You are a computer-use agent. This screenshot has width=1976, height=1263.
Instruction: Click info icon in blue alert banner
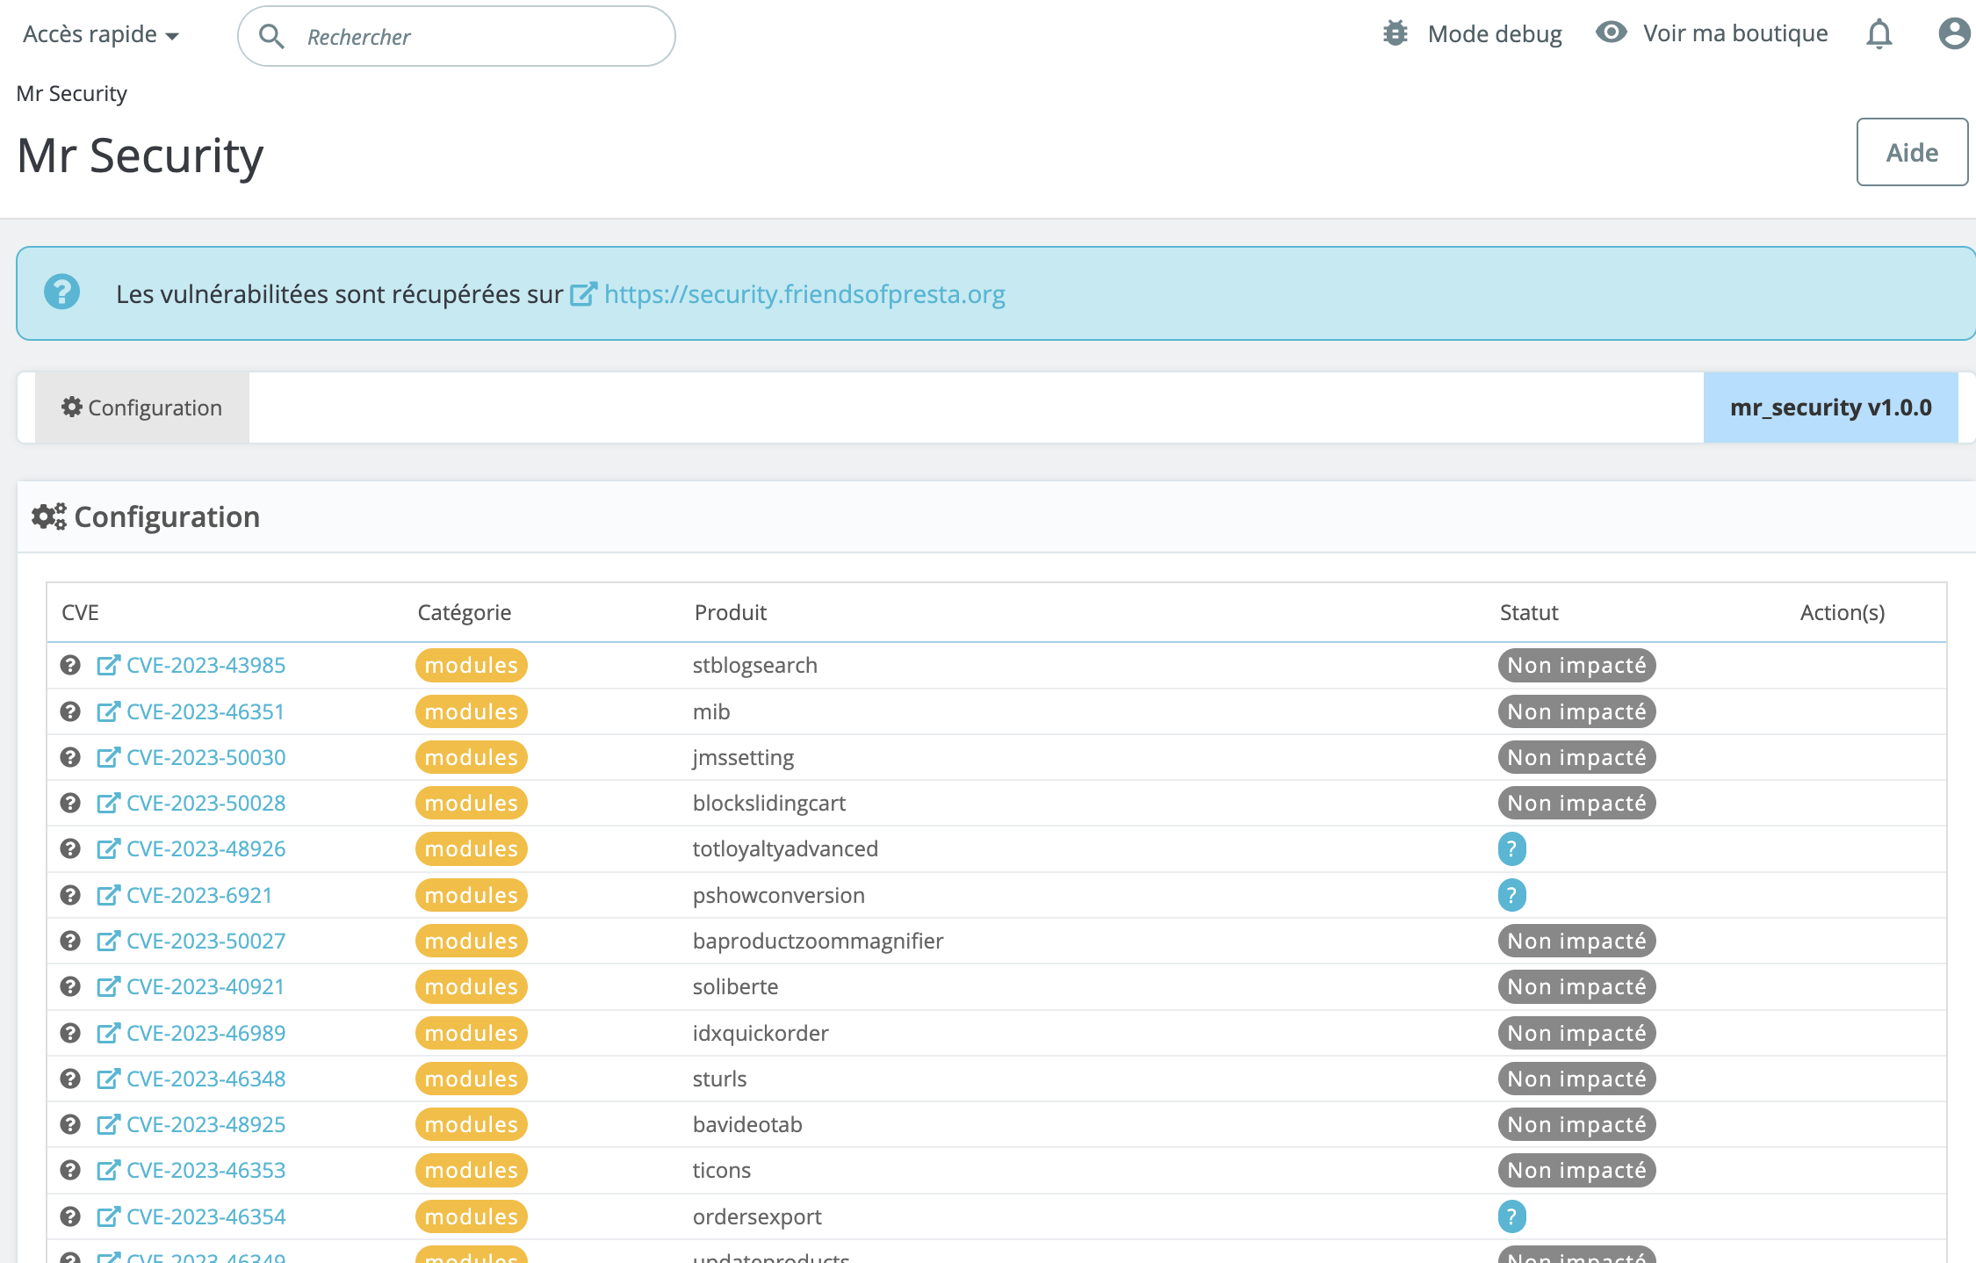coord(62,292)
